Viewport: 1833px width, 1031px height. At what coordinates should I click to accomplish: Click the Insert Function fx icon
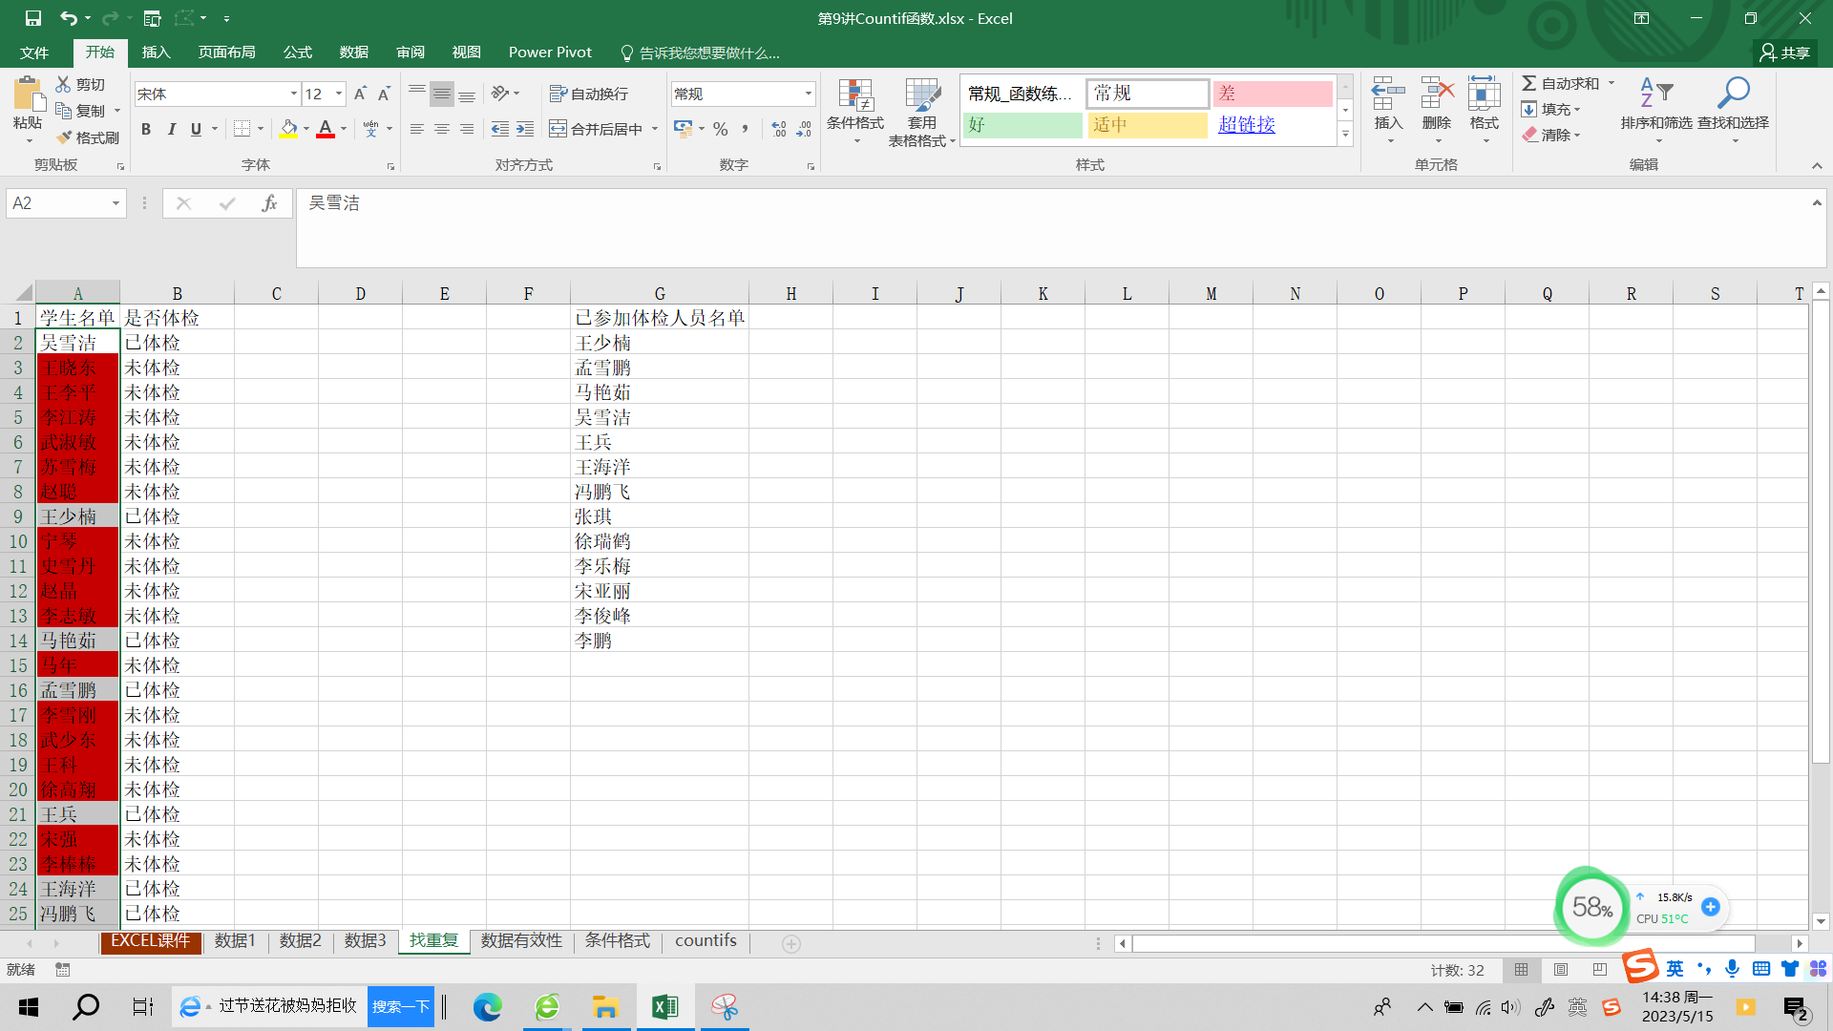coord(269,203)
